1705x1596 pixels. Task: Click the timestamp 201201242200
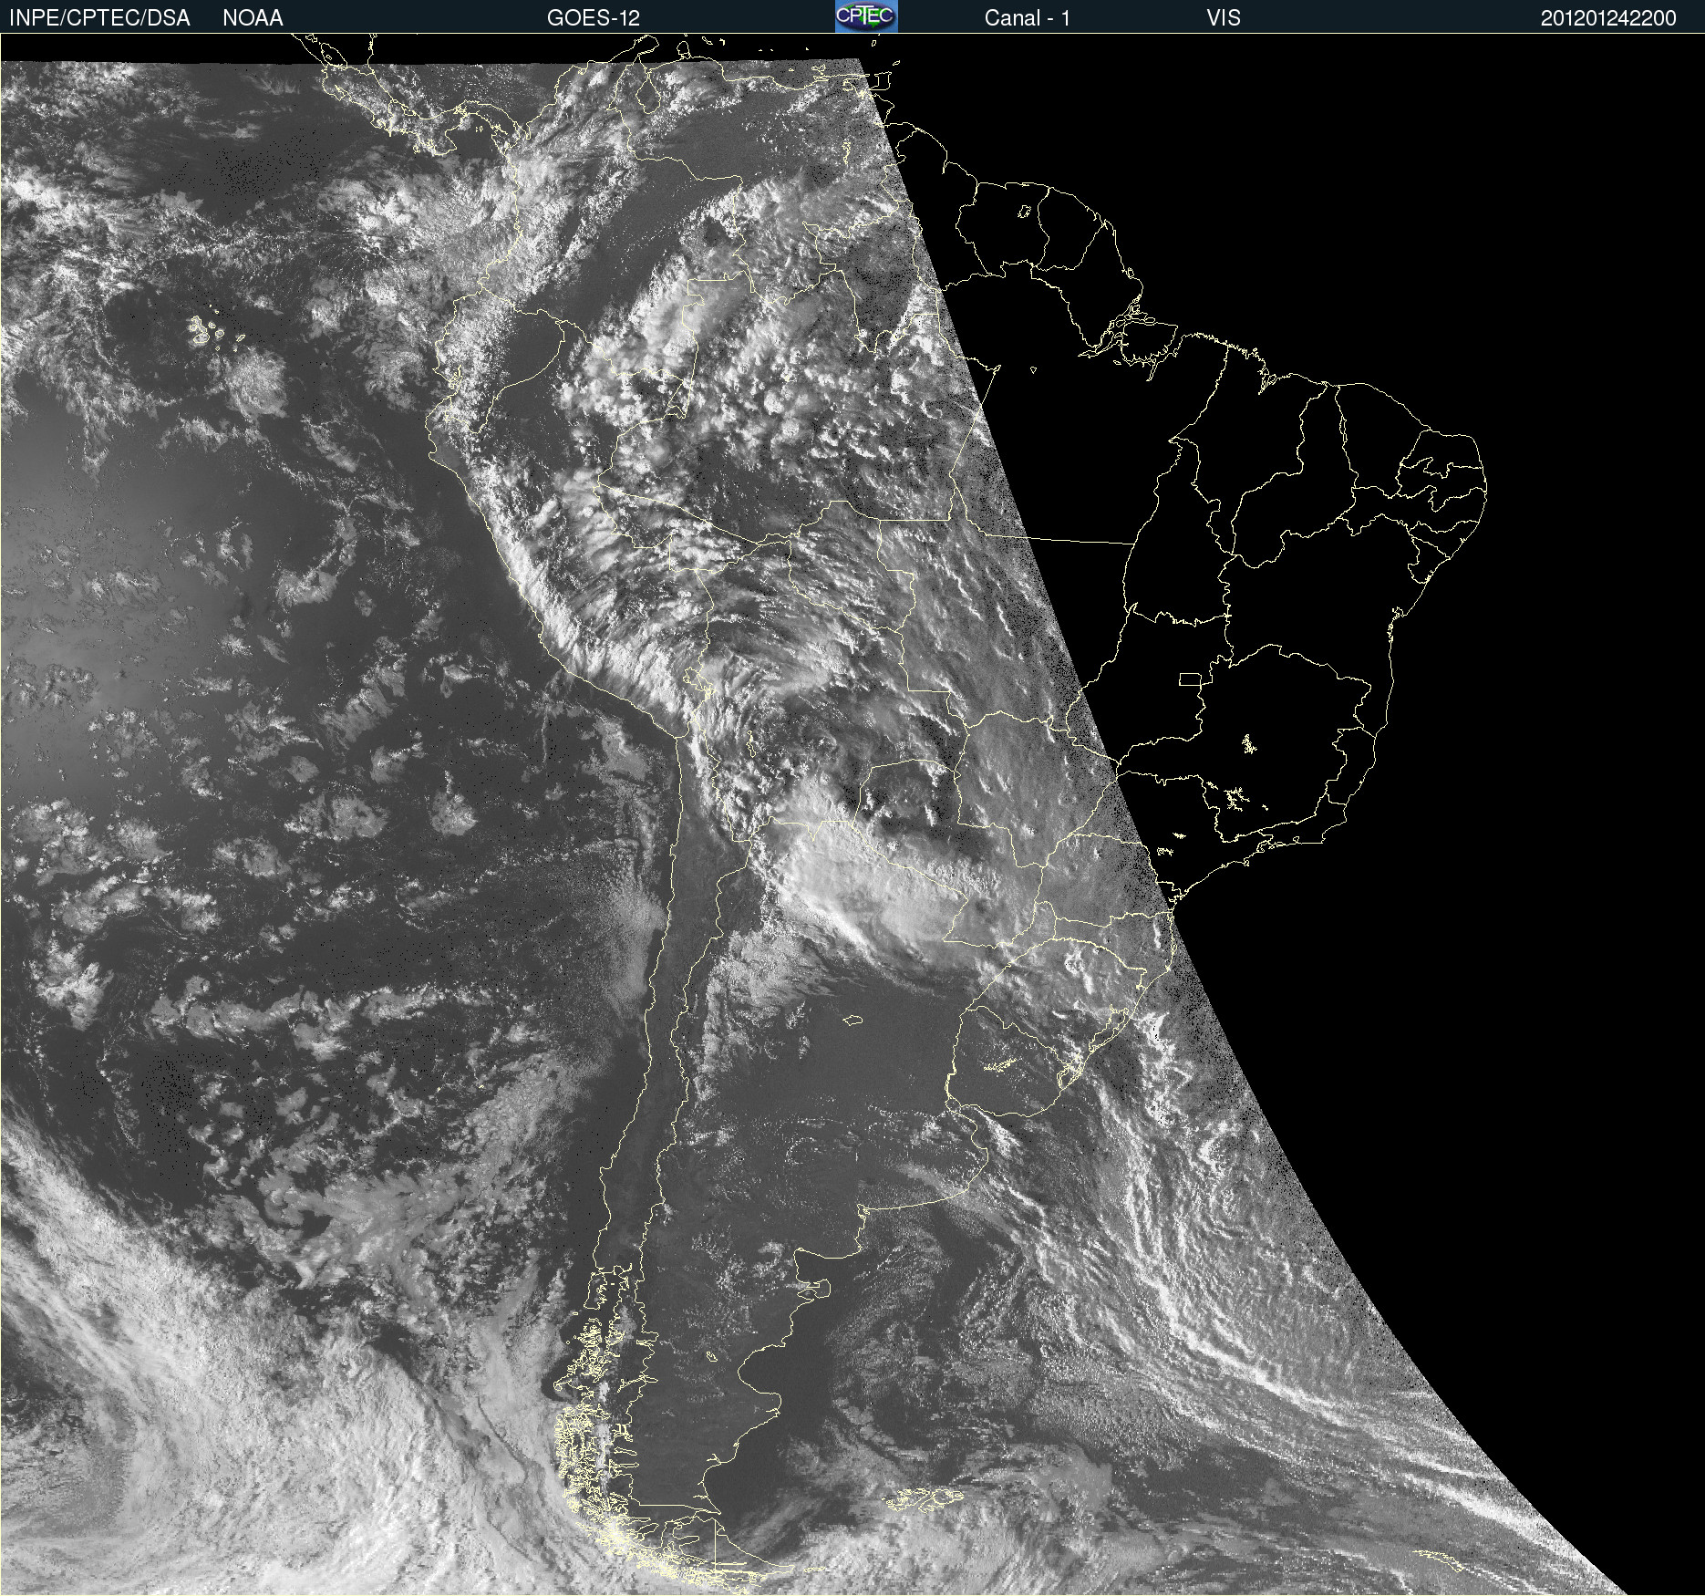coord(1608,18)
